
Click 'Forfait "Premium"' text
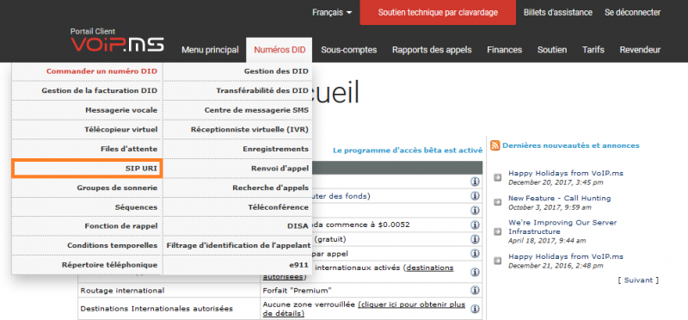point(297,291)
